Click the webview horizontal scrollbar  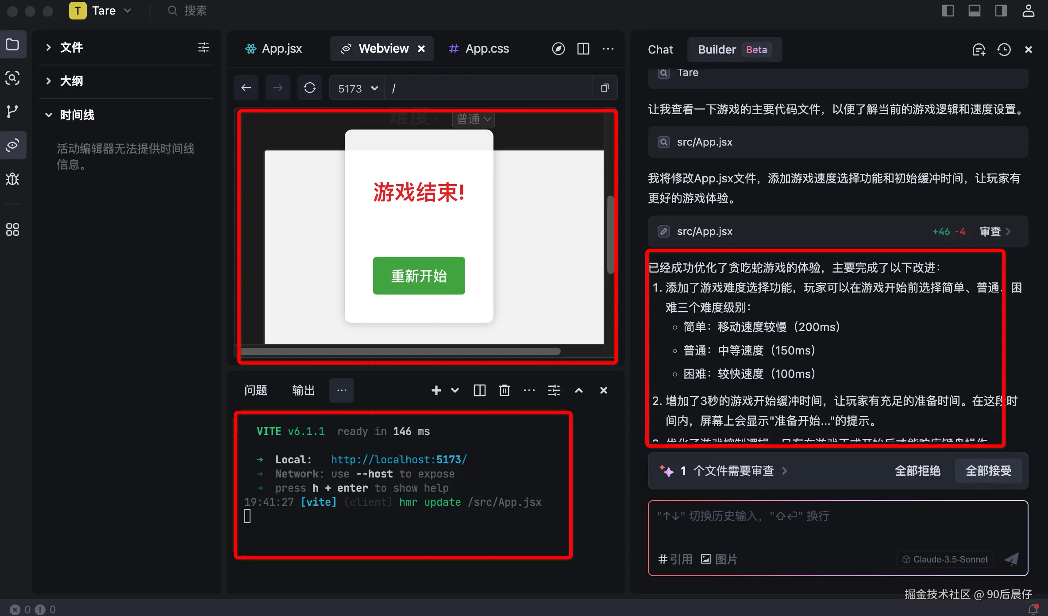400,351
